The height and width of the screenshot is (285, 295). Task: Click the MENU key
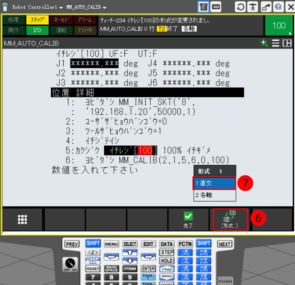[x=111, y=244]
